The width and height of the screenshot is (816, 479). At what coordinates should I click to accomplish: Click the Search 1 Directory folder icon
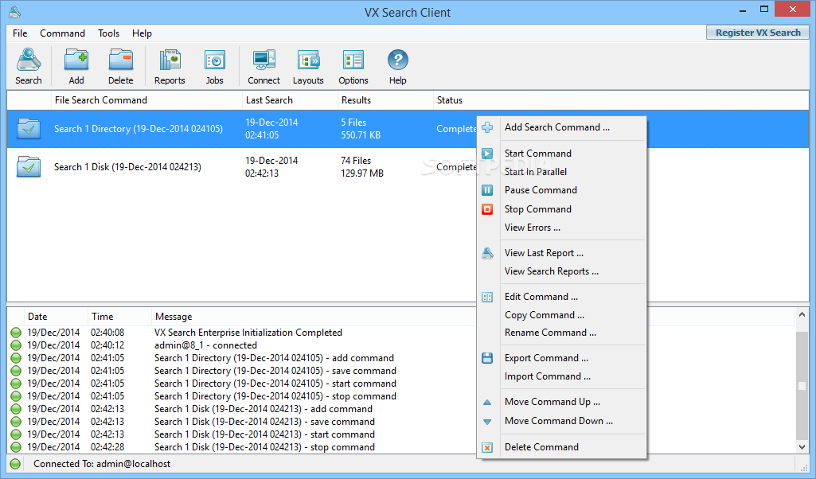(29, 128)
